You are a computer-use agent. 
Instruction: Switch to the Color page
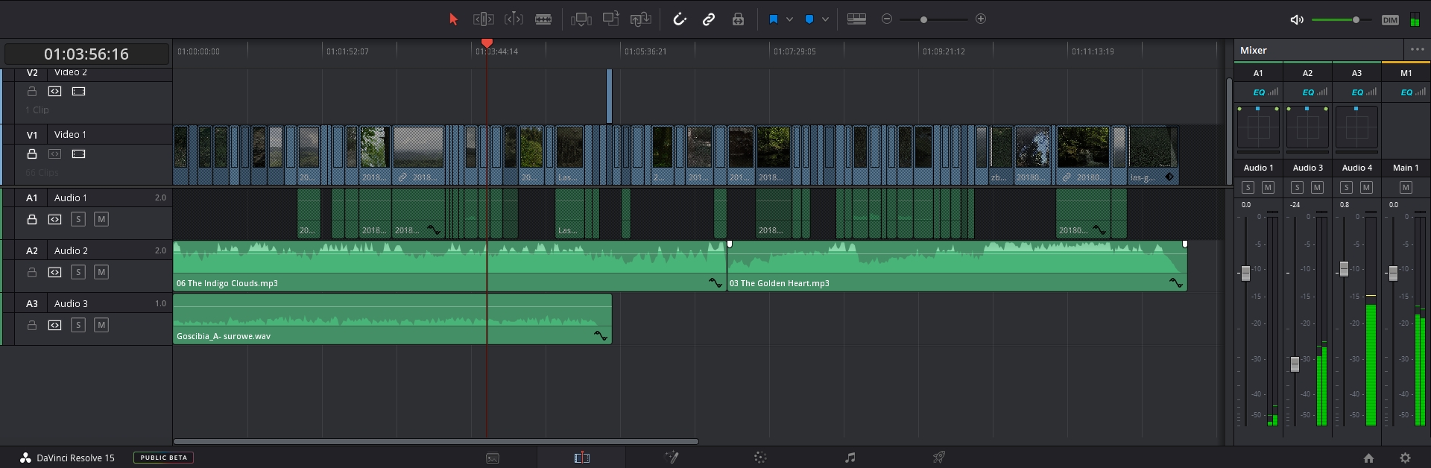click(x=760, y=458)
